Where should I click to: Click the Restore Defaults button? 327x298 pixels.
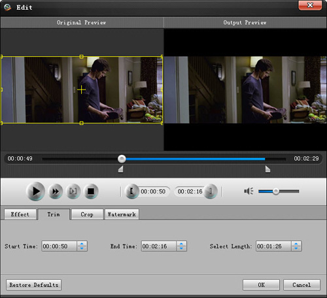pos(34,285)
